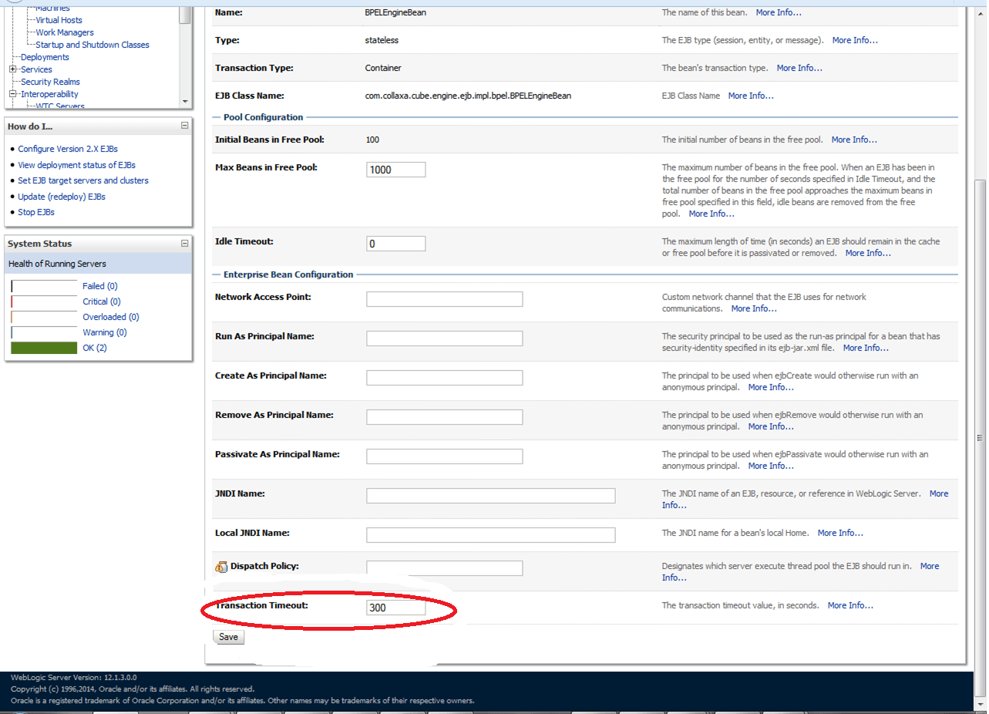Image resolution: width=989 pixels, height=714 pixels.
Task: Open More Info for bean Name
Action: pyautogui.click(x=779, y=12)
